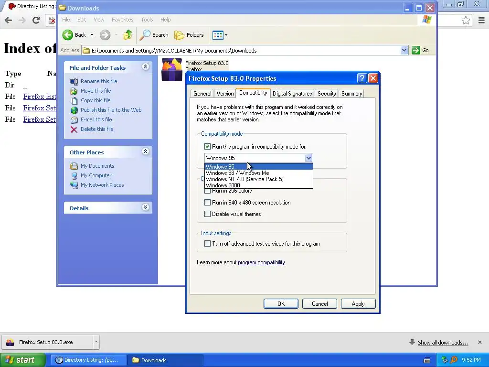Viewport: 489px width, 367px height.
Task: Click the Copy this file icon
Action: point(74,100)
